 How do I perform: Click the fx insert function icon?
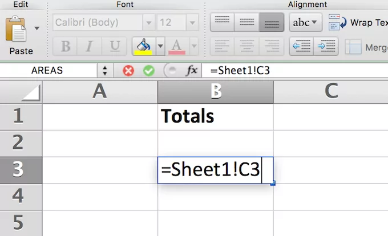[192, 71]
